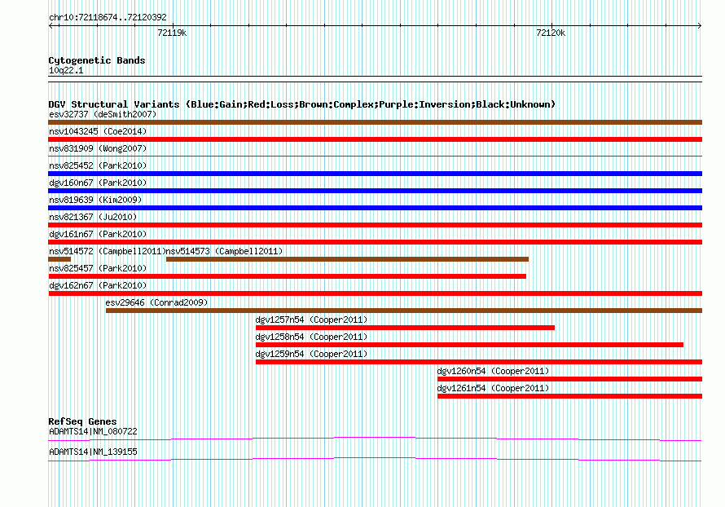Open the nsv825452 (Park2010) label

point(98,165)
